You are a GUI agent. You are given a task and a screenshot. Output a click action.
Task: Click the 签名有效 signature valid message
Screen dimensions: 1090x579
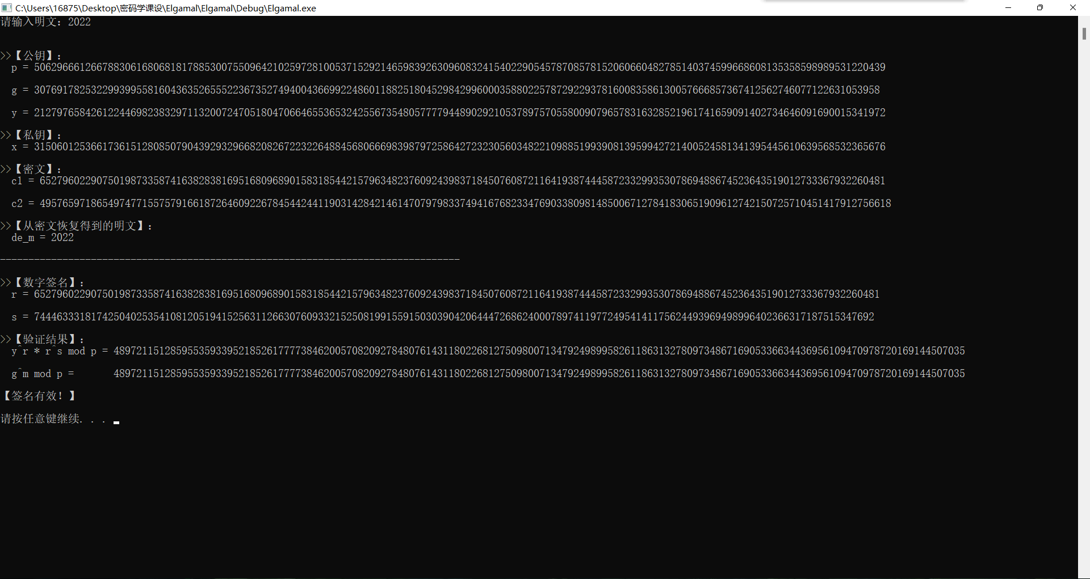(39, 396)
